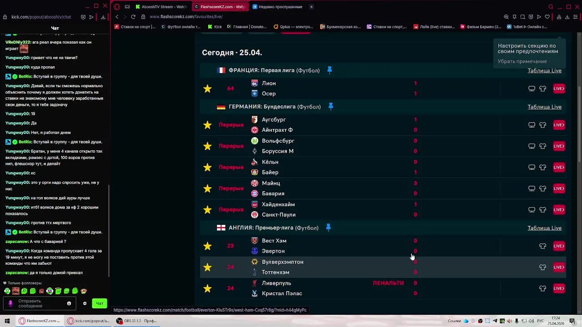
Task: Unpin the АНГЛИЯ Премьер-лига league
Action: pyautogui.click(x=328, y=228)
